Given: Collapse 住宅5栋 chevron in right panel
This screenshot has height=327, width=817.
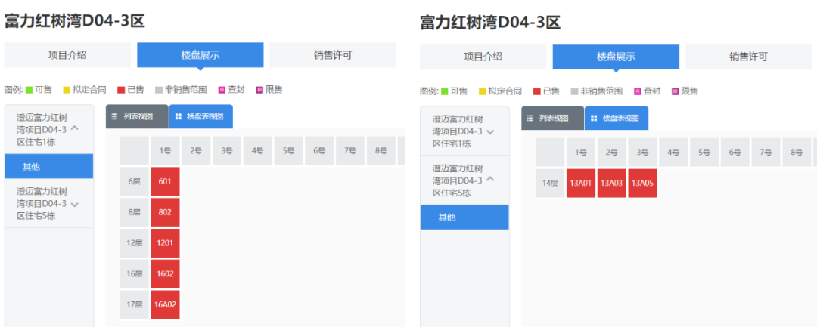Looking at the screenshot, I should 489,179.
